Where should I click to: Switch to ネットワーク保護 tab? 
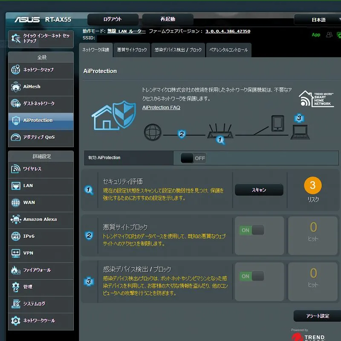[x=95, y=50]
